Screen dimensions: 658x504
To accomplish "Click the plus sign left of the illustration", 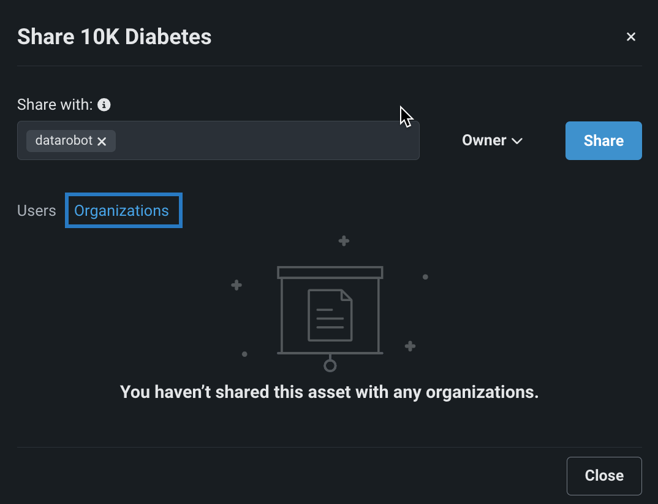I will (236, 285).
